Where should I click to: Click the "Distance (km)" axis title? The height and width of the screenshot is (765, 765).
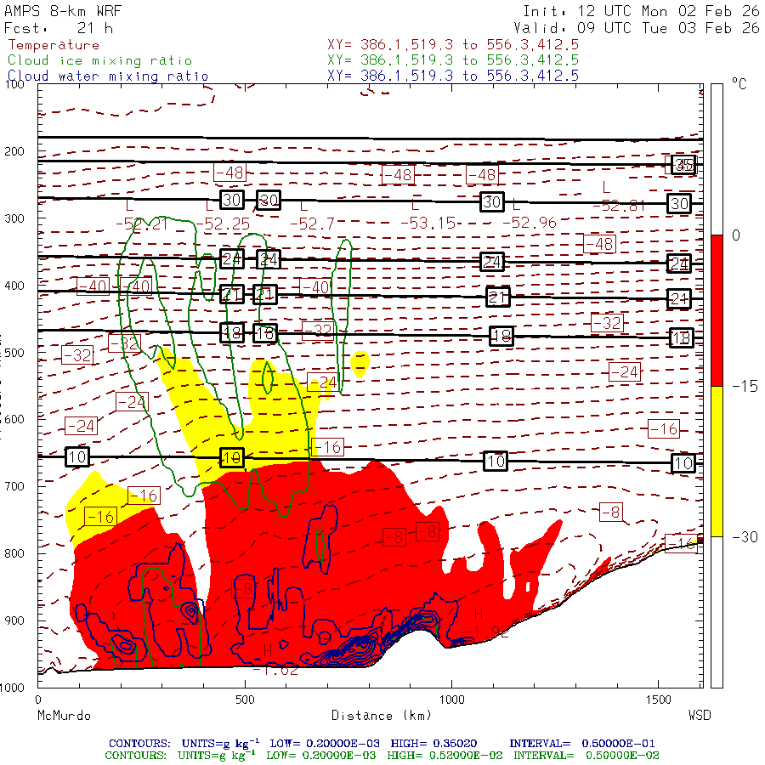click(x=382, y=716)
